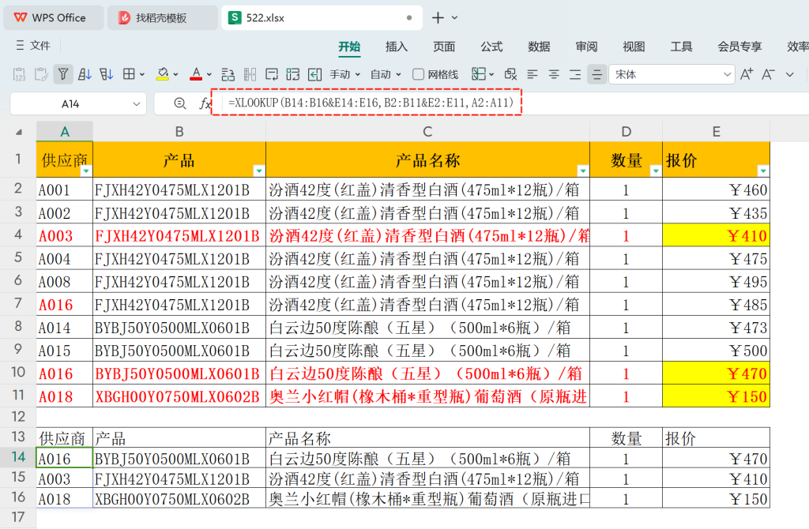Increase font size with A+ icon
Screen dimensions: 809x529
pos(747,74)
